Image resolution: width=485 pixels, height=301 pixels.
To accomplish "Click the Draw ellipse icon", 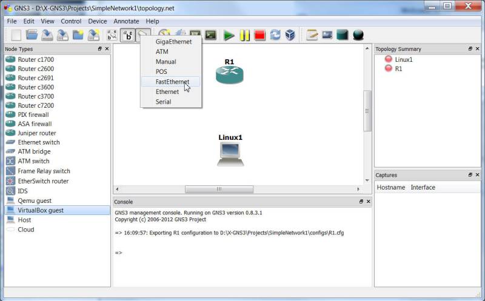I will click(358, 35).
